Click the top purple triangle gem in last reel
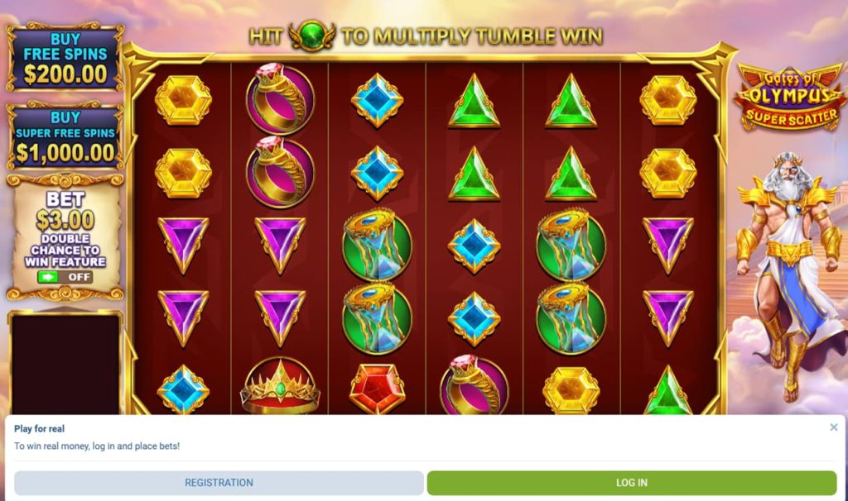 668,245
